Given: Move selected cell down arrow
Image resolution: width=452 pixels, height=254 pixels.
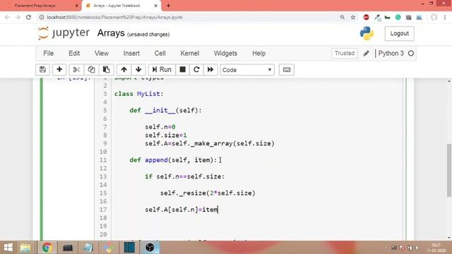Looking at the screenshot, I should (x=138, y=70).
